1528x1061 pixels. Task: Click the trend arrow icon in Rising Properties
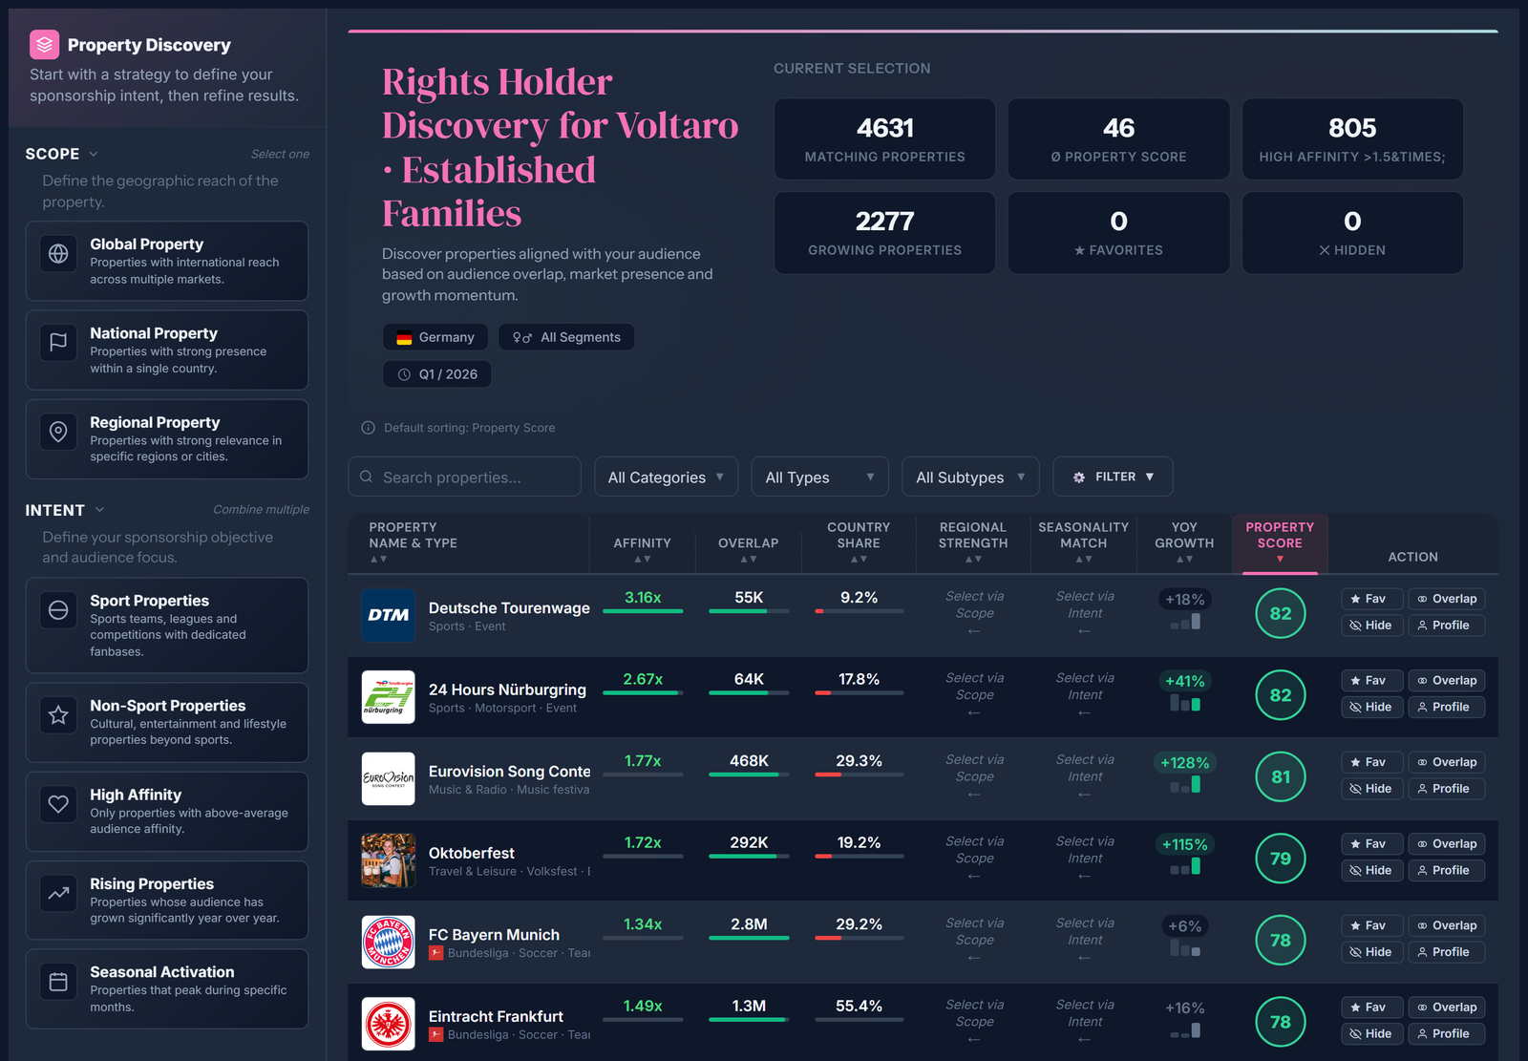pyautogui.click(x=58, y=893)
